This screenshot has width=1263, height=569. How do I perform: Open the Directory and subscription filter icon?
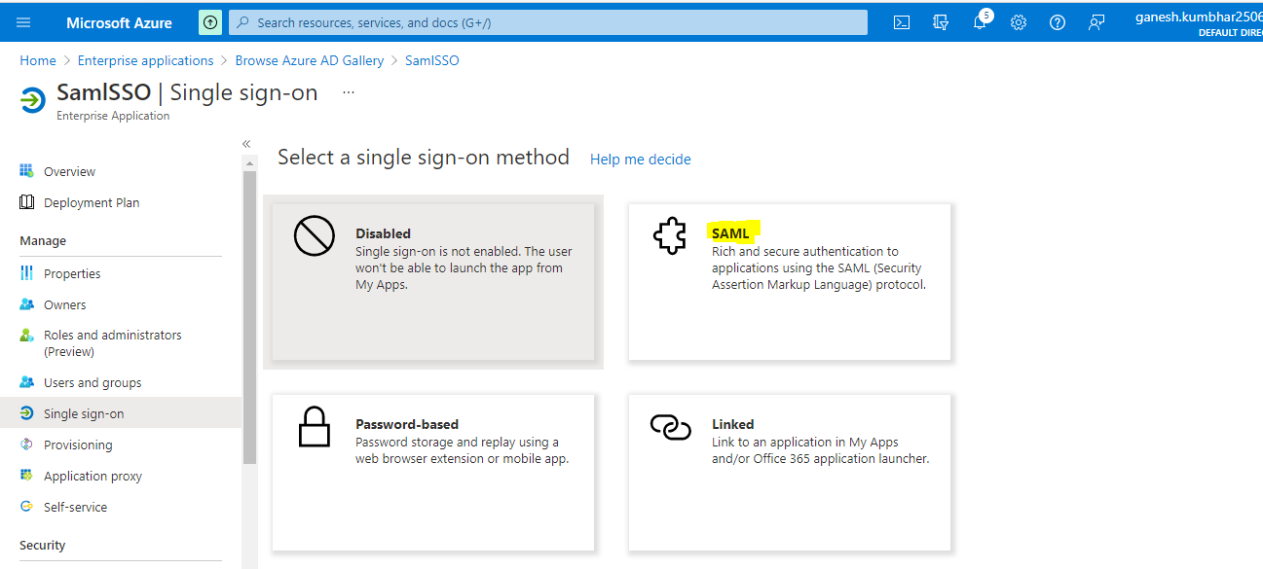tap(941, 22)
